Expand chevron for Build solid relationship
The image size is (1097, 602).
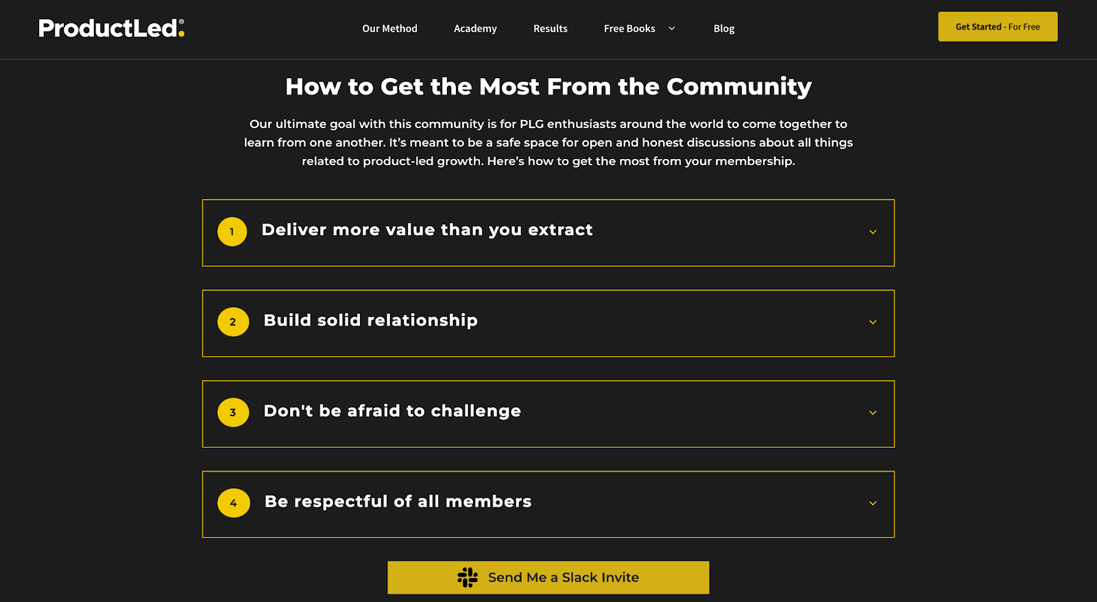873,322
